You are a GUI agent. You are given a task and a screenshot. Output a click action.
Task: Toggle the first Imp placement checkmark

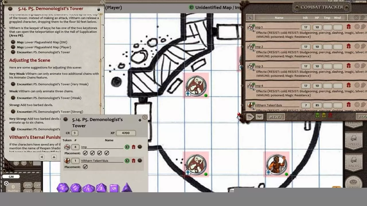coord(85,153)
